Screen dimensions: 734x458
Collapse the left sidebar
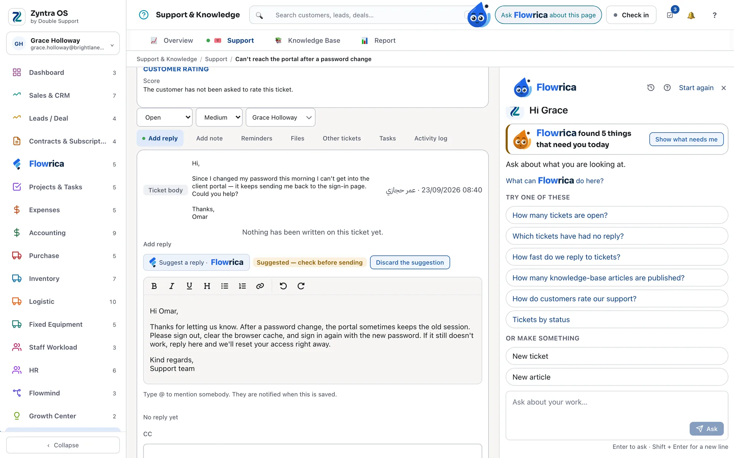(63, 445)
